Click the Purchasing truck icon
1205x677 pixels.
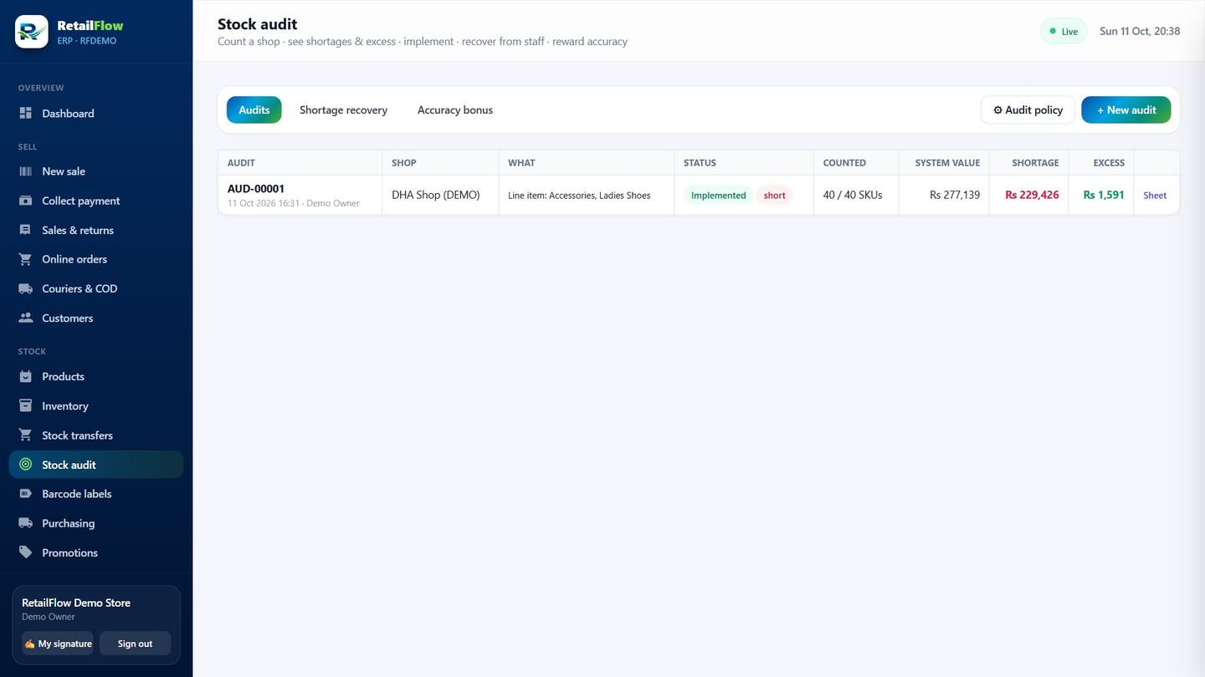(26, 523)
